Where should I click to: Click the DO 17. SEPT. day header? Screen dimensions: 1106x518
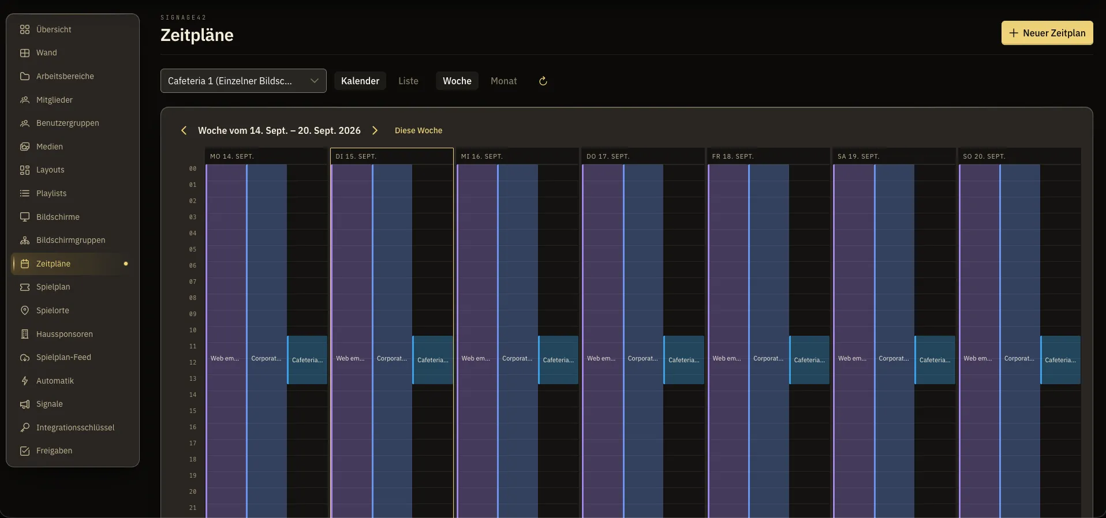[643, 156]
